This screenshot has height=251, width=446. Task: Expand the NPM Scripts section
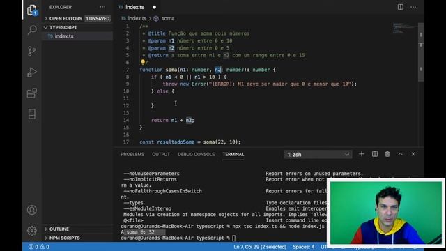(x=77, y=238)
